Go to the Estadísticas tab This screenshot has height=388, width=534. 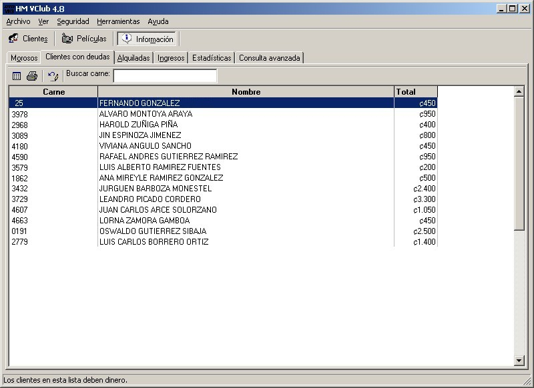212,58
